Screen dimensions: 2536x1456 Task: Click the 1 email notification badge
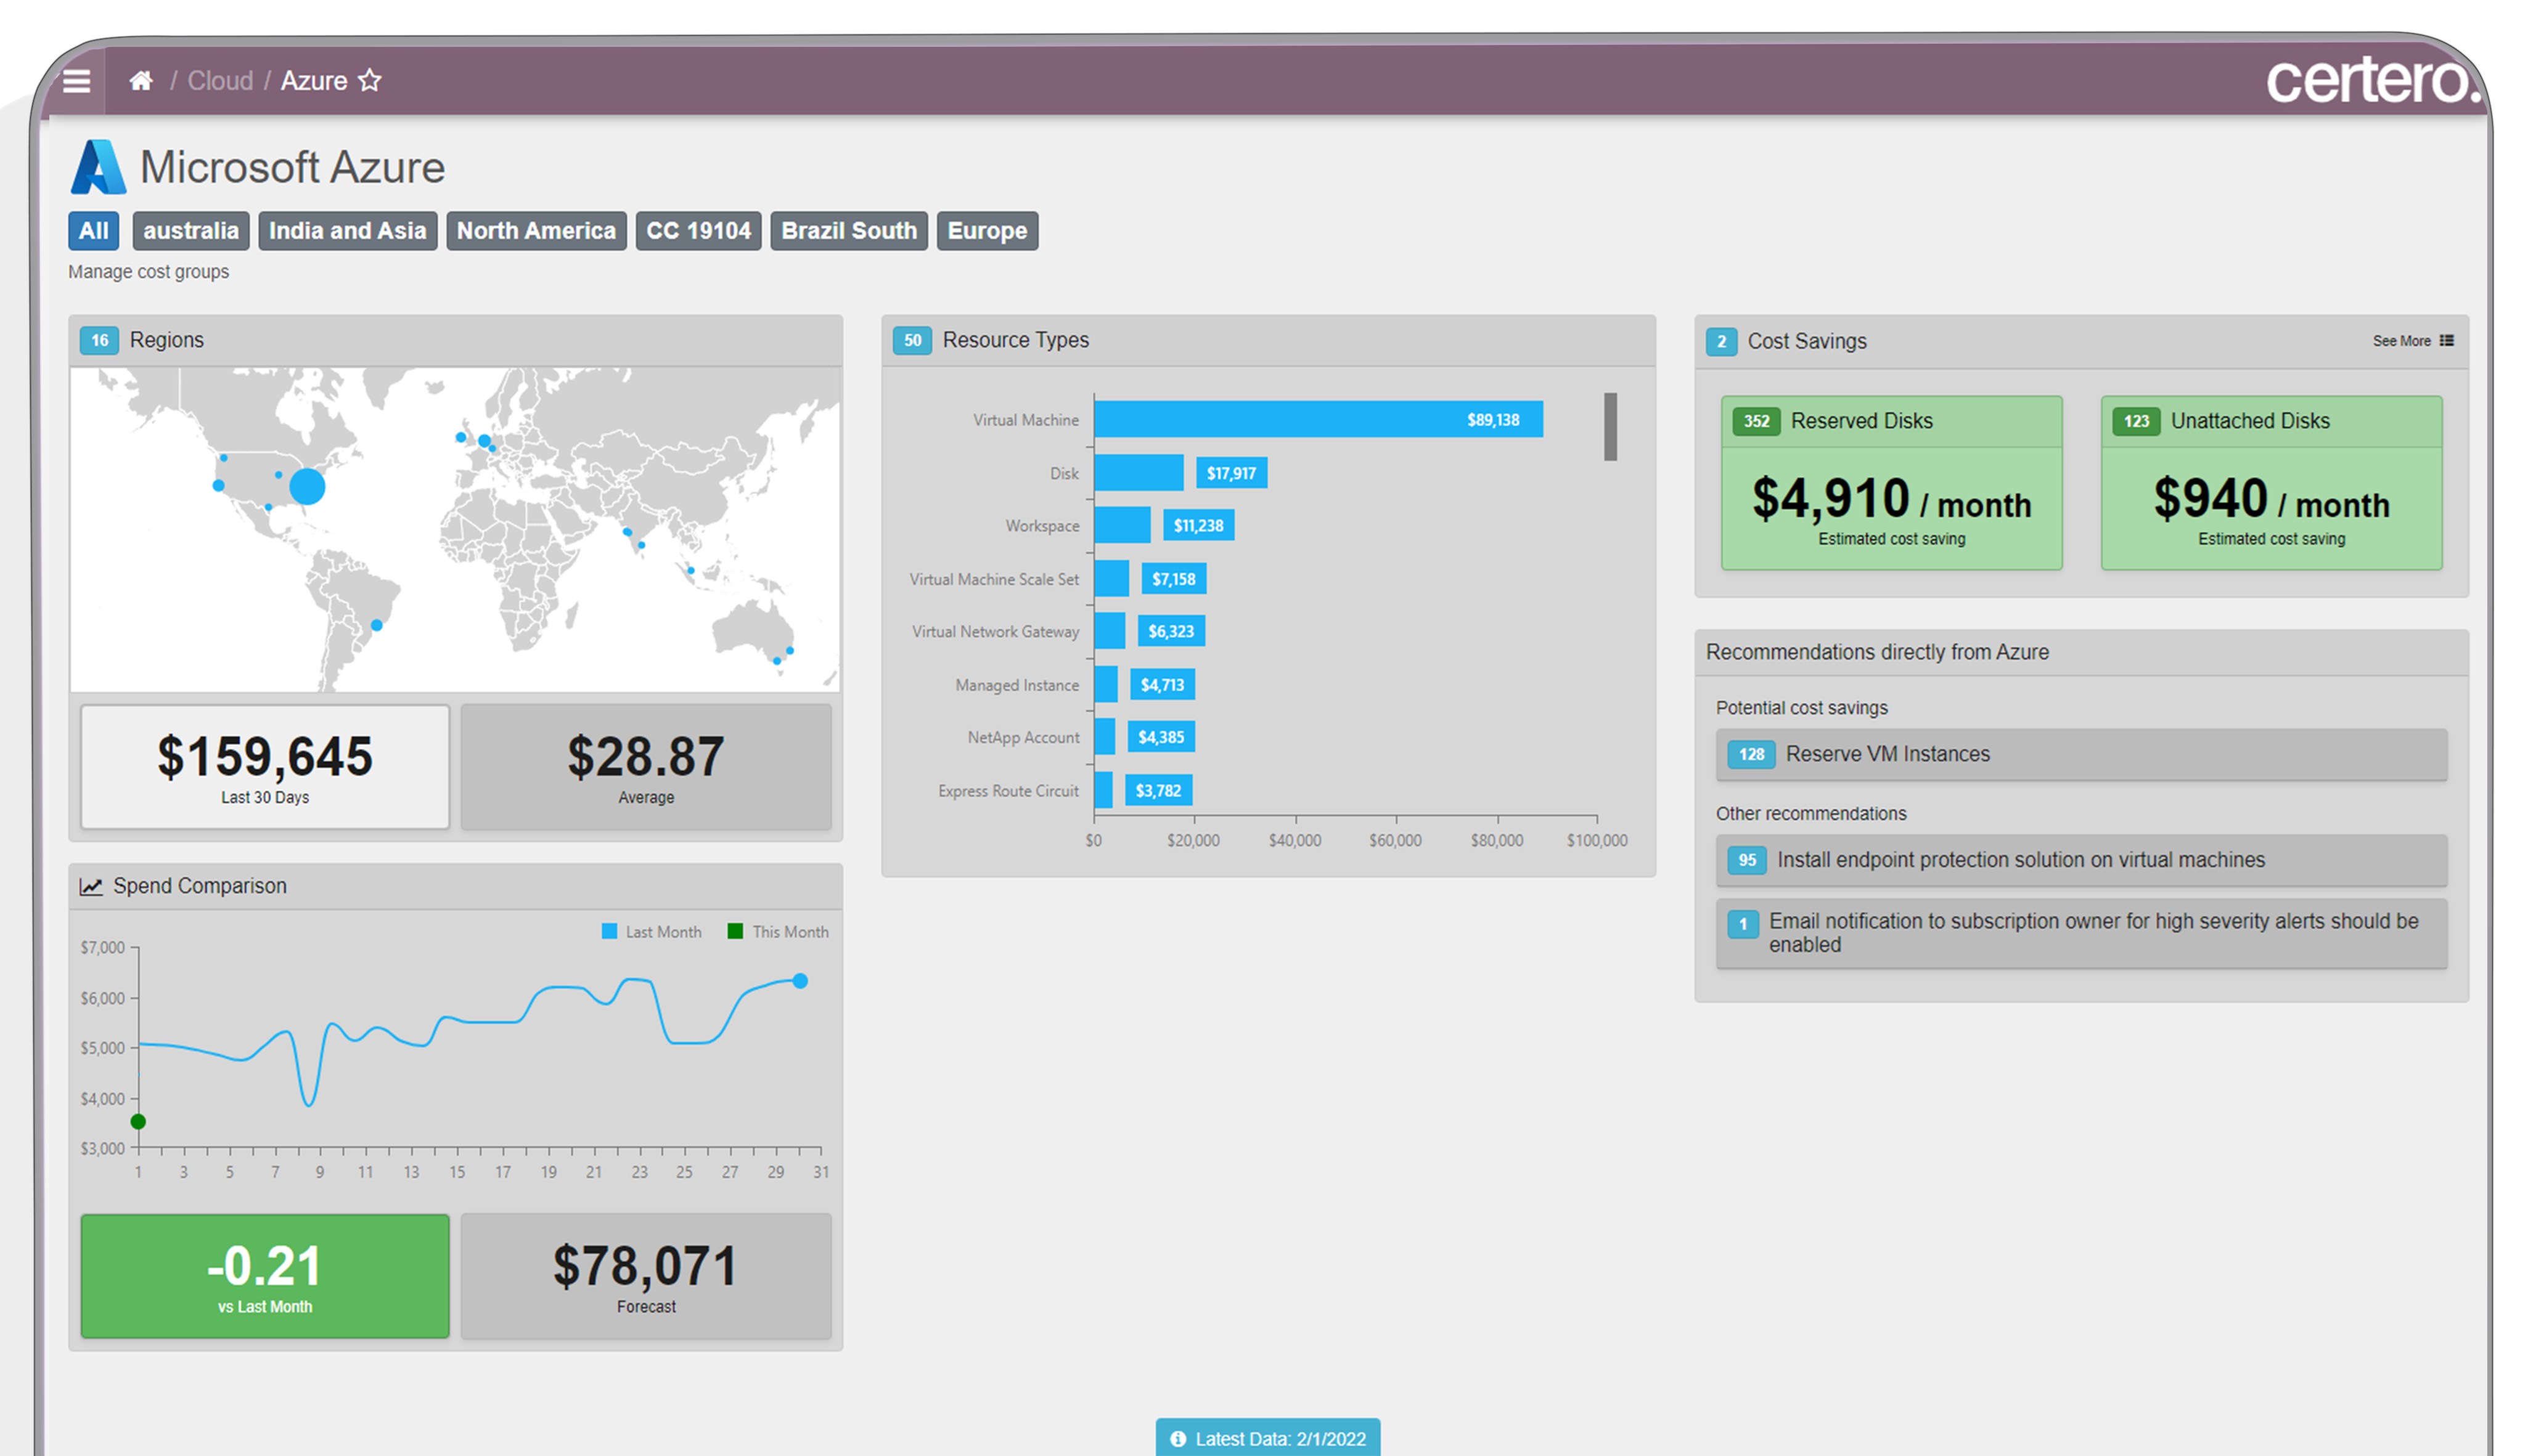point(1744,924)
